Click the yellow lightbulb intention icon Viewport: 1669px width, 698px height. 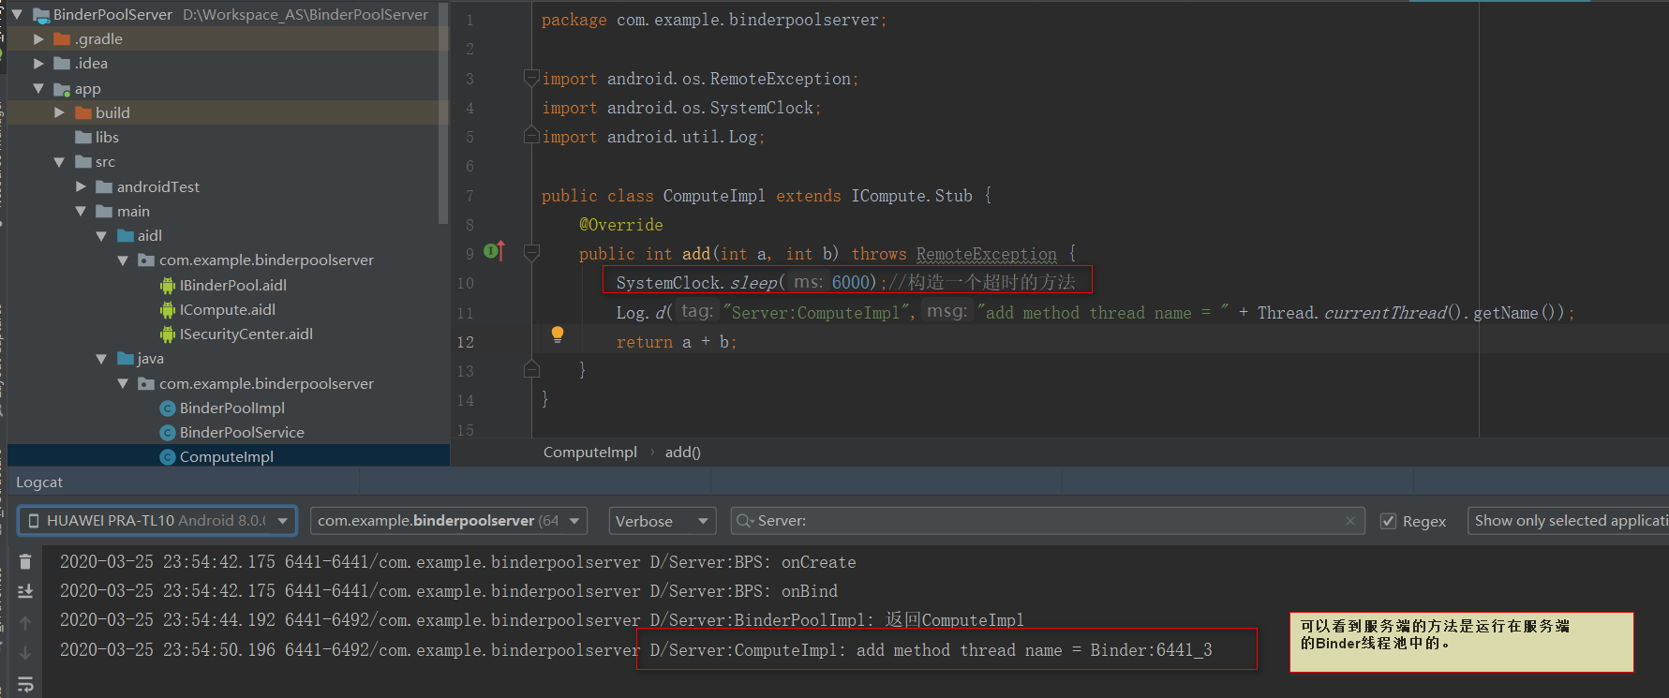pyautogui.click(x=558, y=334)
